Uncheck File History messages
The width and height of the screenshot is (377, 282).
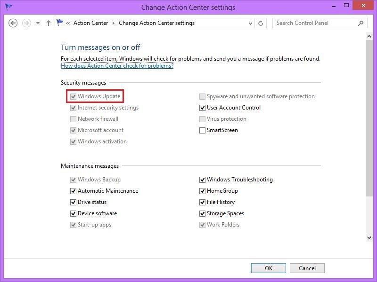(x=202, y=202)
